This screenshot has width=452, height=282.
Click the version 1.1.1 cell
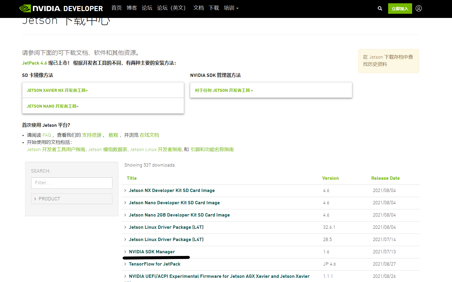point(328,276)
